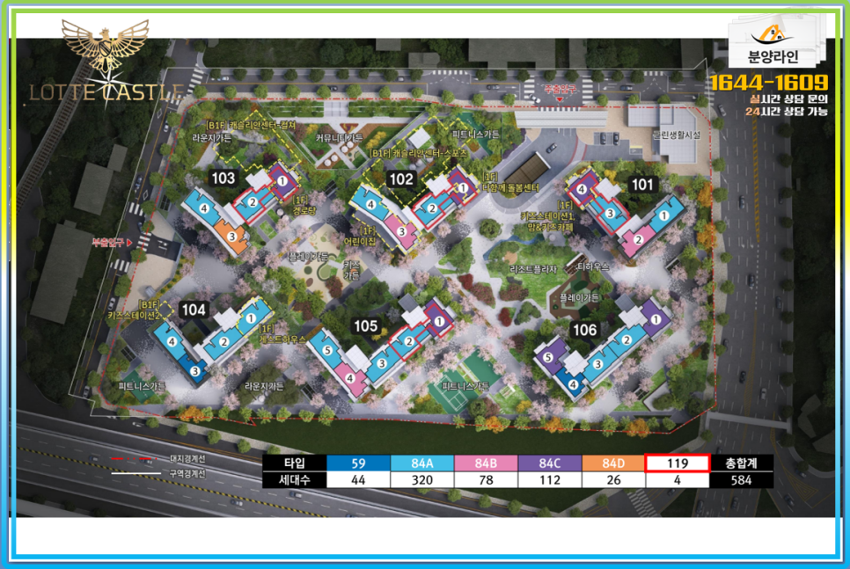The width and height of the screenshot is (850, 569).
Task: Click household count 44 cell
Action: pyautogui.click(x=358, y=480)
